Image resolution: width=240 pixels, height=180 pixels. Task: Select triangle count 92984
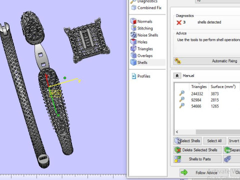pos(196,100)
